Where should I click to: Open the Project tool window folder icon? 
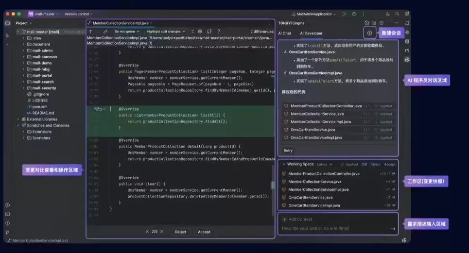coord(7,23)
